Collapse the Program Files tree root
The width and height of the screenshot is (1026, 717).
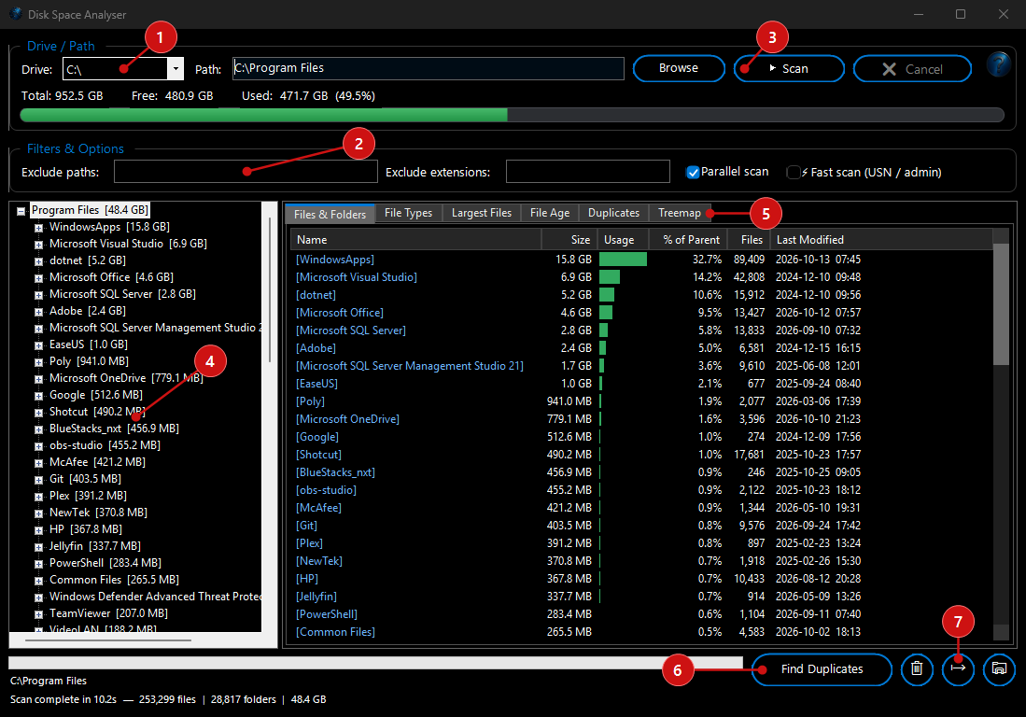tap(21, 211)
